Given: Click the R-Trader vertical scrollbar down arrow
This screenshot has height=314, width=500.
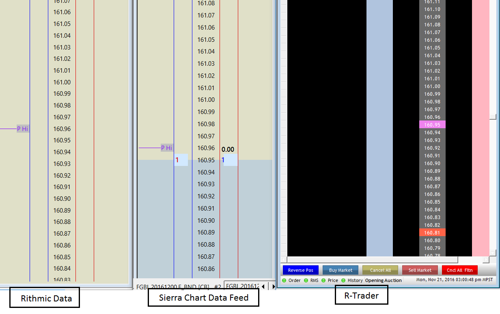Looking at the screenshot, I should (493, 253).
